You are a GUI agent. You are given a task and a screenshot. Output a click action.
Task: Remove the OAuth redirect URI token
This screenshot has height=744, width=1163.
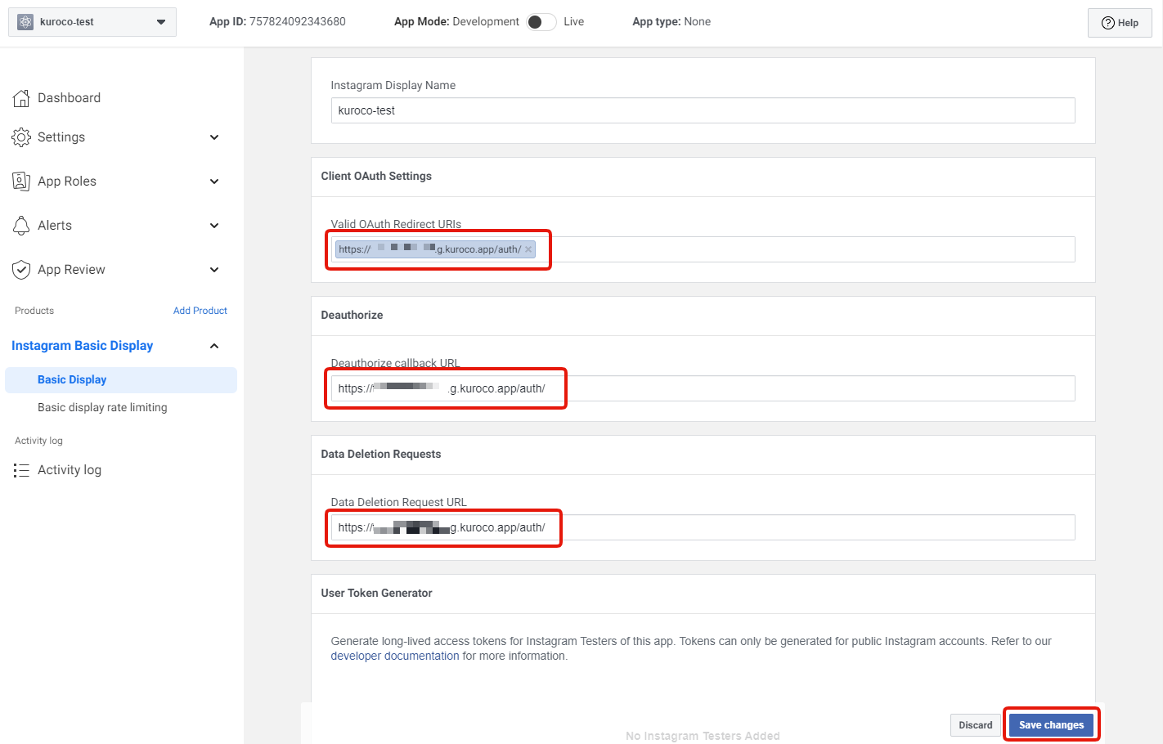(528, 249)
